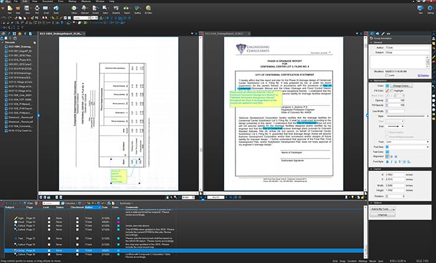Apply underline font style in properties
436x263 pixels.
396,162
